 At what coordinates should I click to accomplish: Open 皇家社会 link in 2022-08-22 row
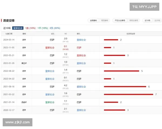pyautogui.click(x=50, y=71)
